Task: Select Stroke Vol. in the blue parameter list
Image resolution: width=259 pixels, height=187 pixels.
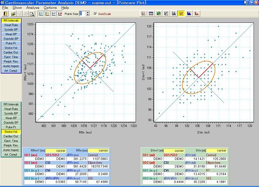Action: click(11, 48)
